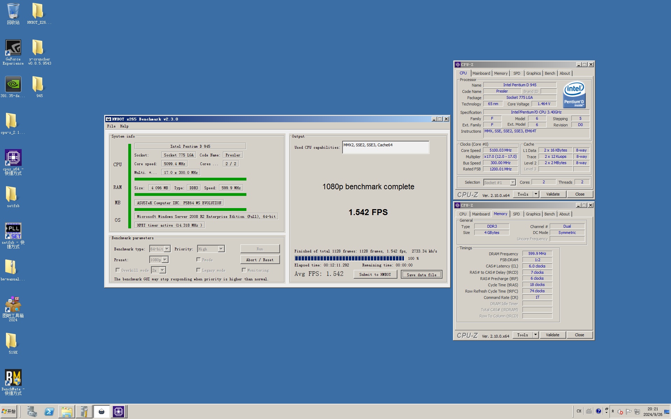Click Submit to HWBOT button

click(375, 274)
